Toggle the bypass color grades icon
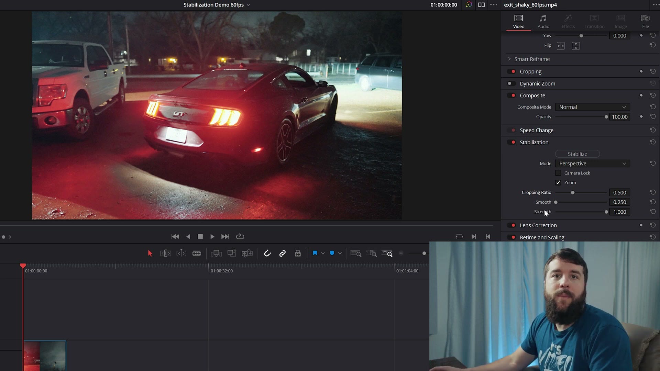660x371 pixels. pos(469,5)
